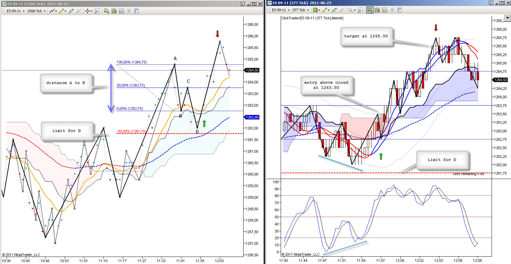The image size is (511, 264).
Task: Open the Indicators icon in the 1508 Tick toolbar
Action: pos(121,11)
